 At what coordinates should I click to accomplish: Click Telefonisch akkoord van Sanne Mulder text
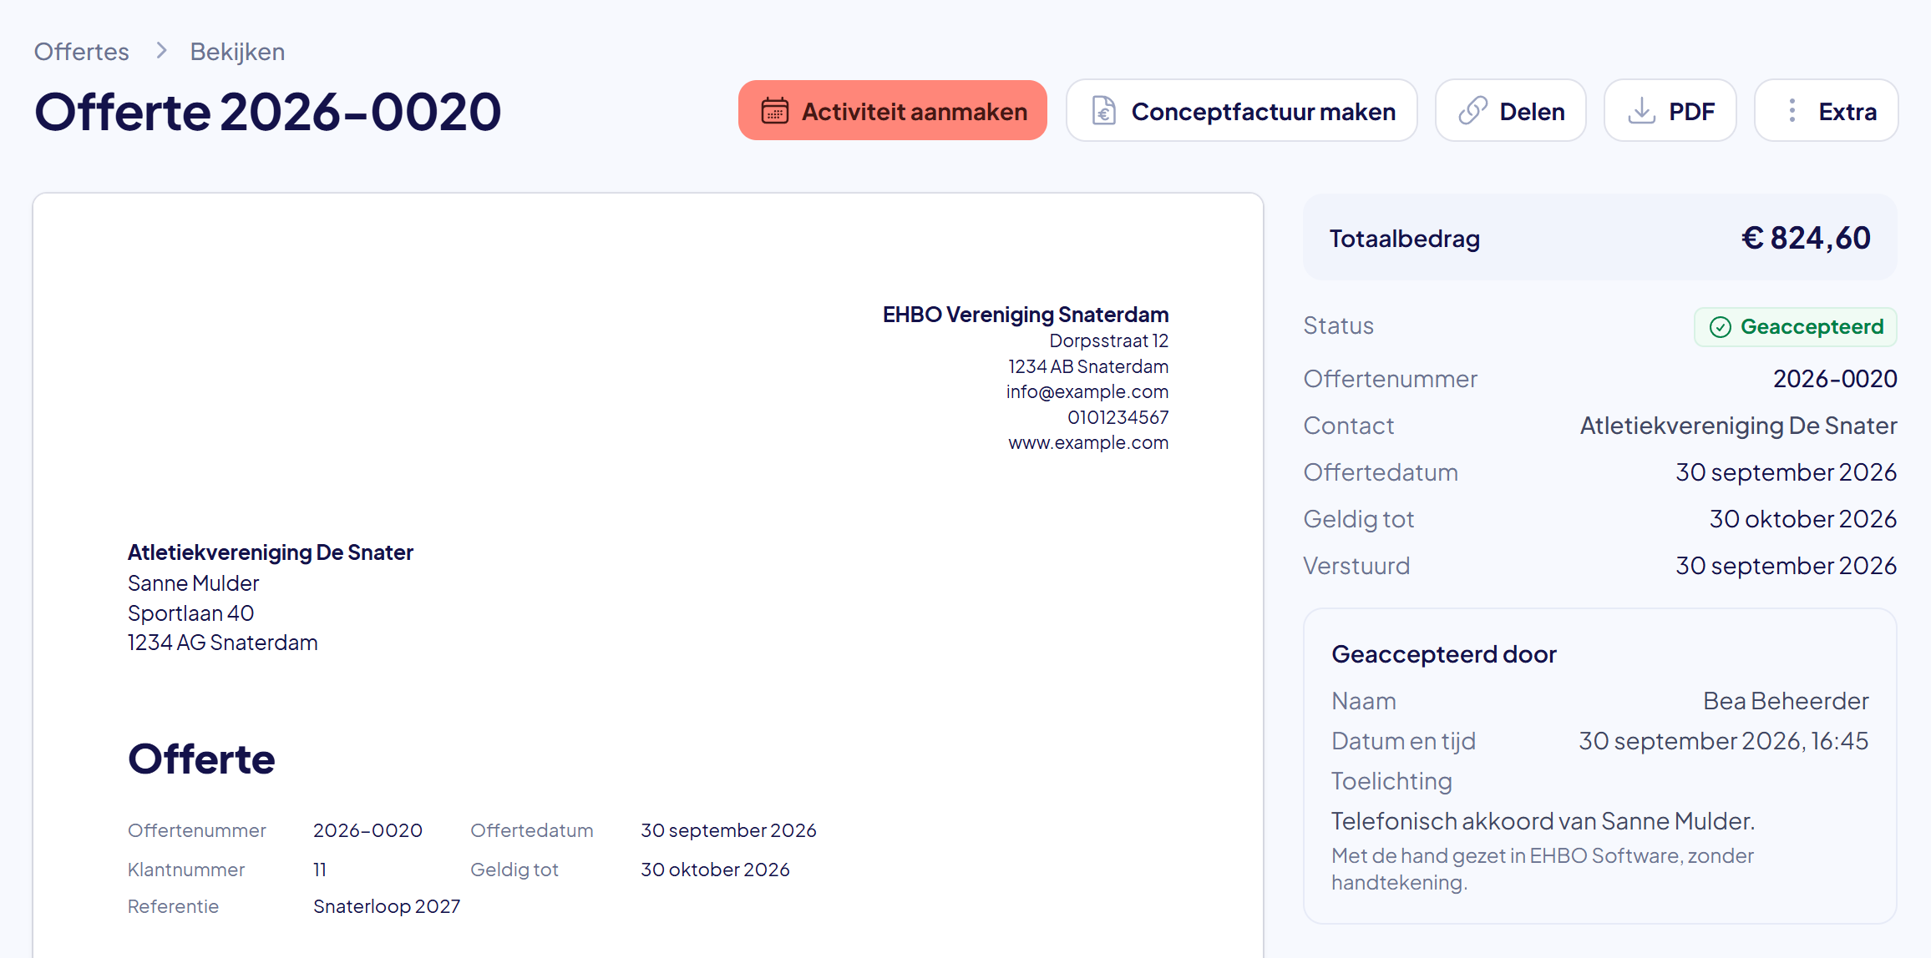[1543, 821]
